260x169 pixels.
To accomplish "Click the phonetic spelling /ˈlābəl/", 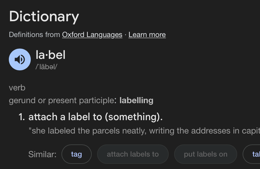I will (x=46, y=67).
